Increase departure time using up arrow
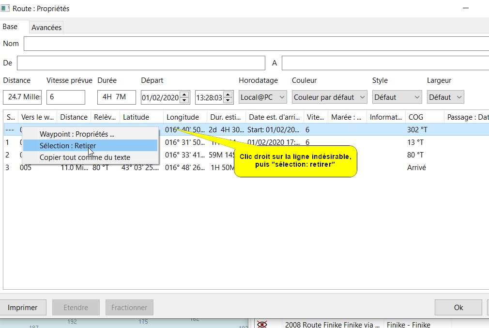489x328 pixels. pyautogui.click(x=227, y=94)
